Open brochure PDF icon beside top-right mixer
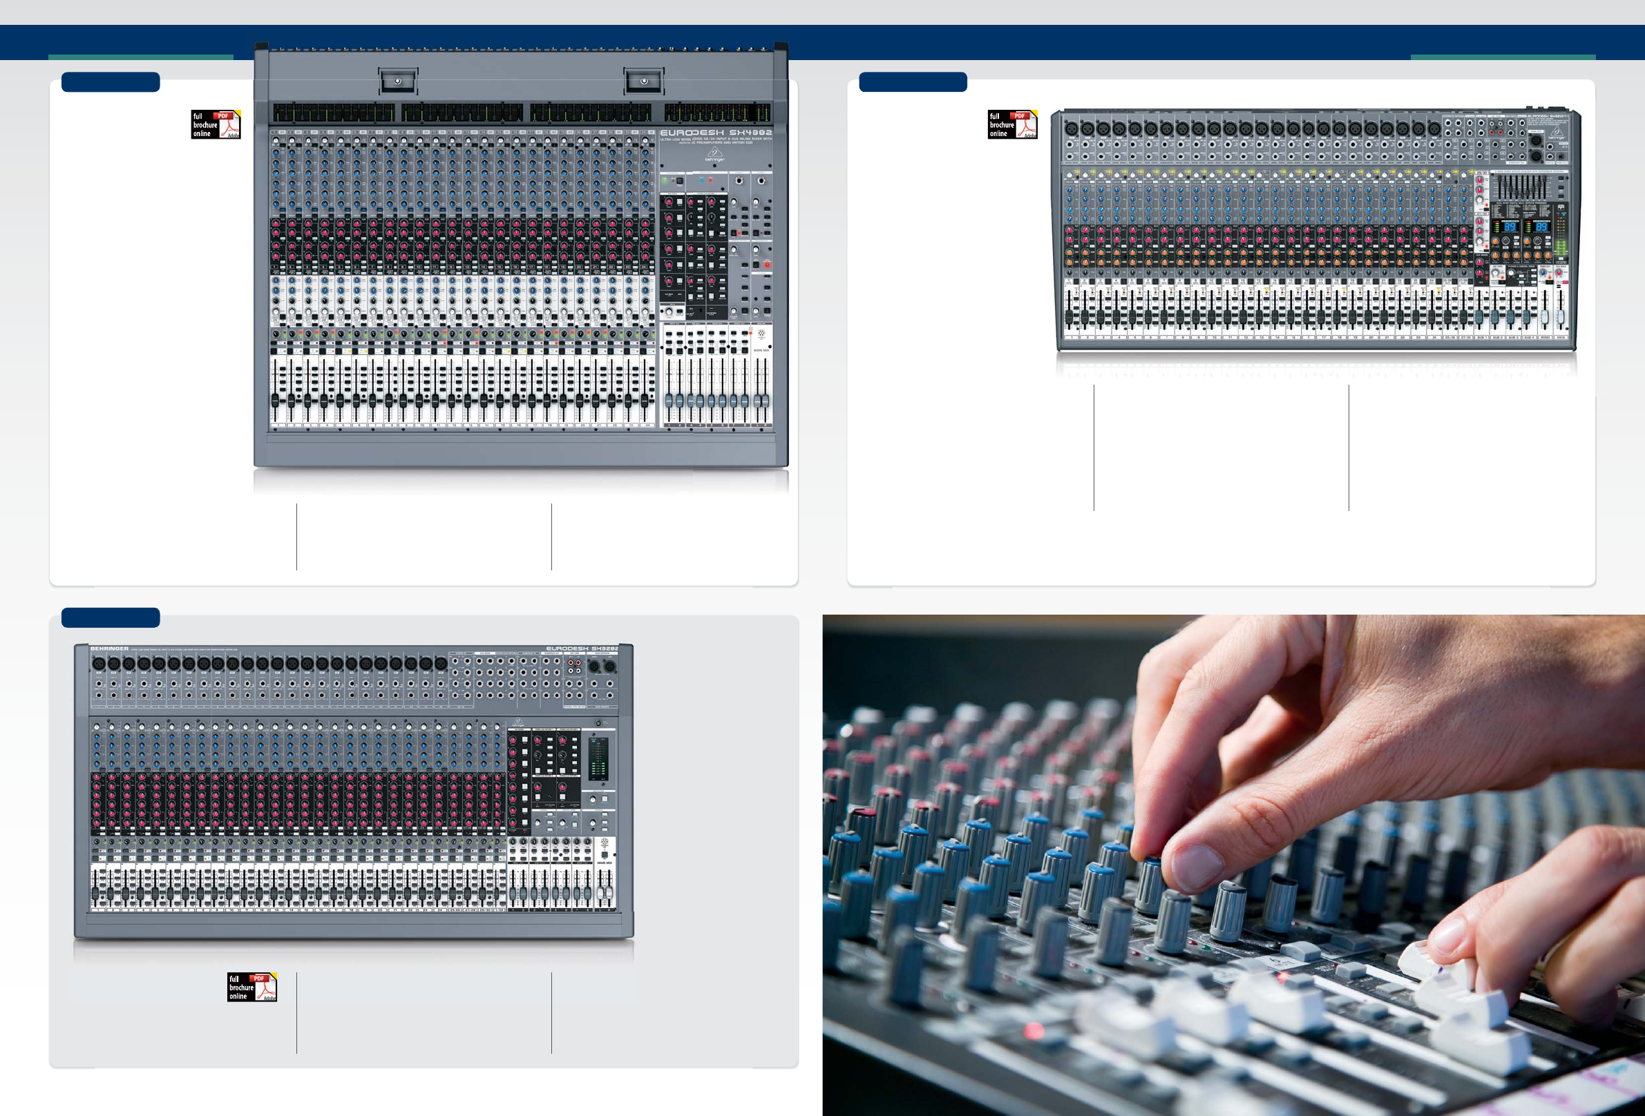The width and height of the screenshot is (1645, 1116). click(x=1012, y=124)
